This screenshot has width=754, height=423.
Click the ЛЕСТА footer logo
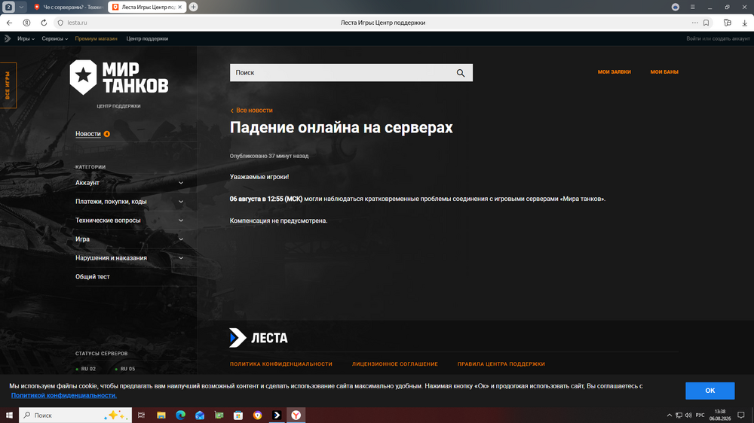(x=258, y=337)
